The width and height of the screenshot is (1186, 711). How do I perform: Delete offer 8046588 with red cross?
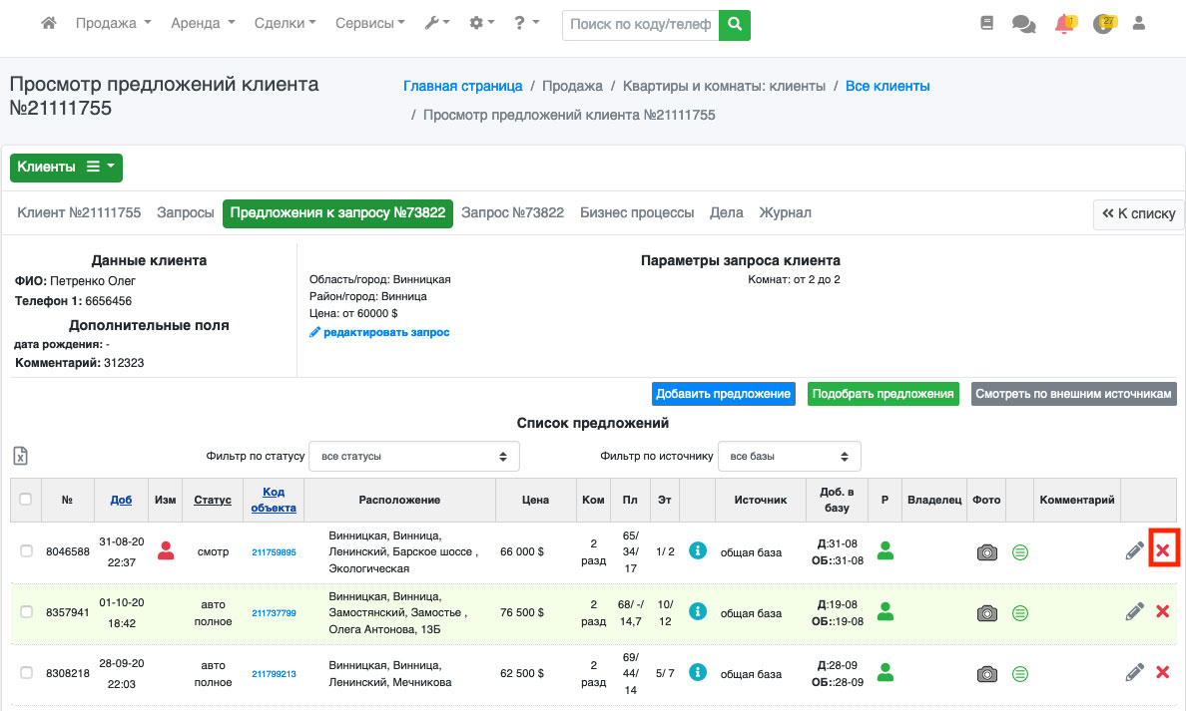(x=1162, y=550)
